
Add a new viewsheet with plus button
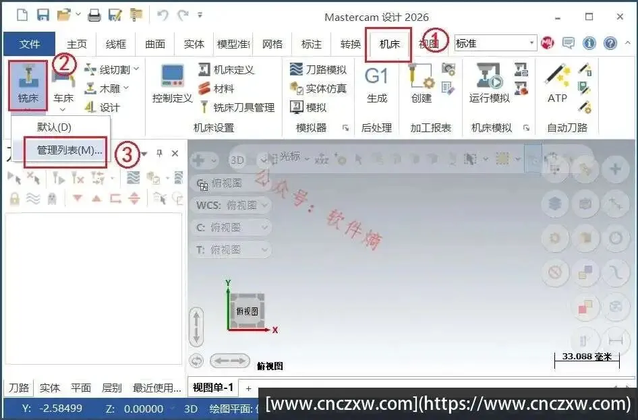248,388
